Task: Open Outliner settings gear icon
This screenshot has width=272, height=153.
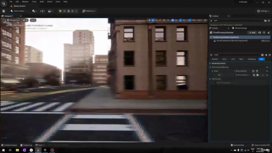Action: [x=269, y=21]
